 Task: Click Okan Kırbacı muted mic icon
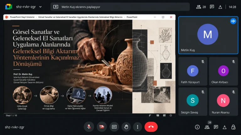(x=233, y=62)
